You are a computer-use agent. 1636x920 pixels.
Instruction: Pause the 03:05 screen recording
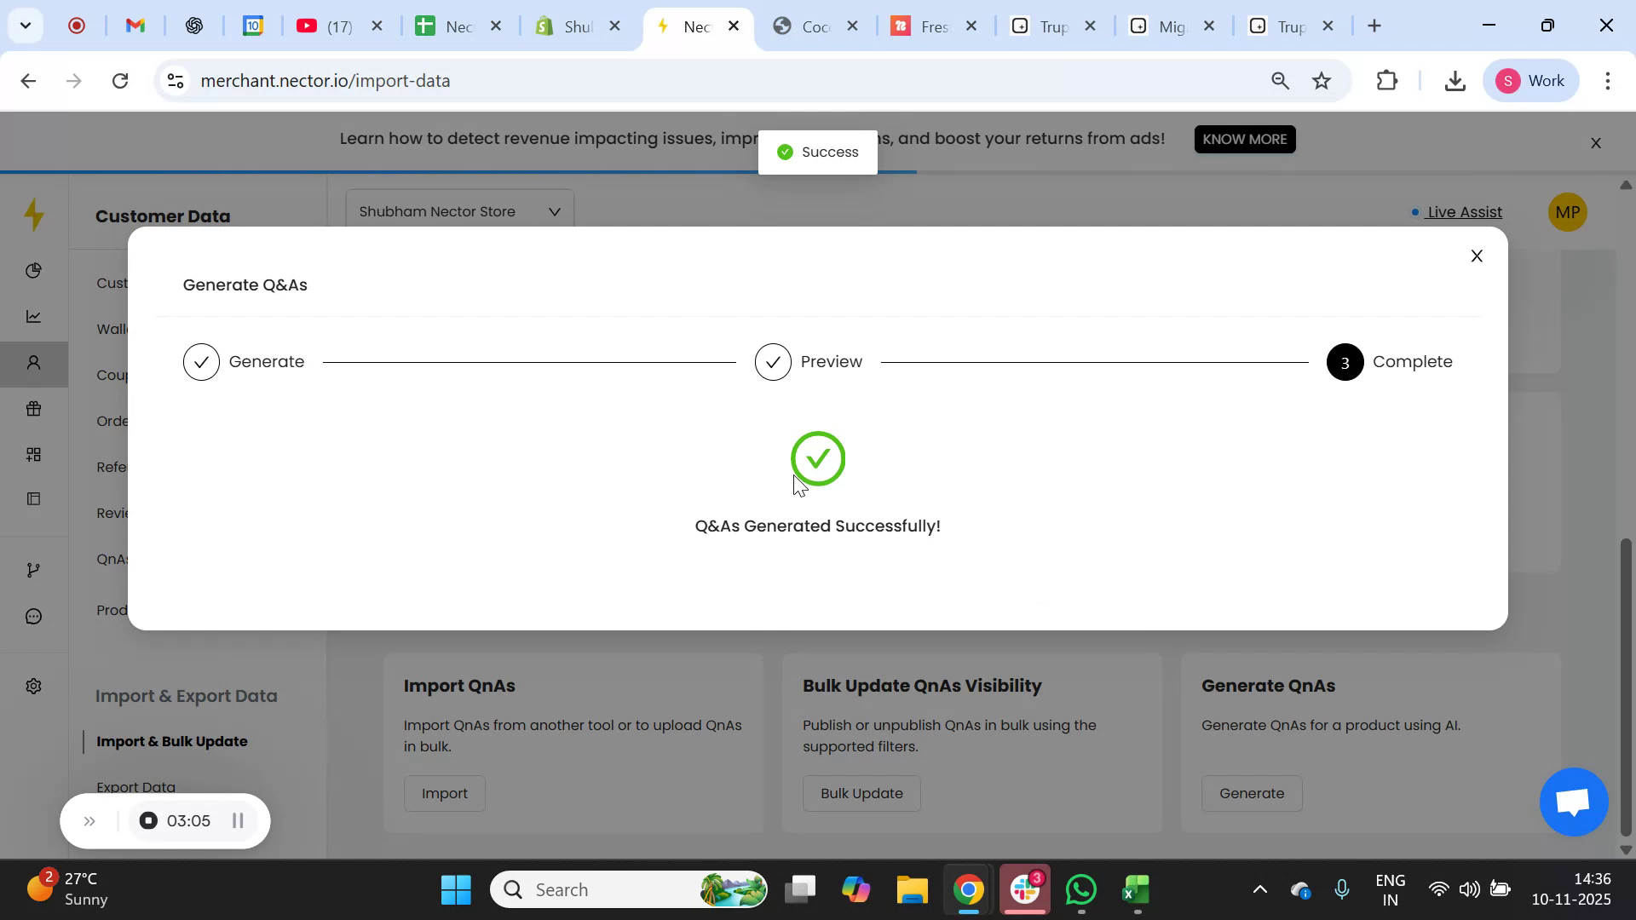[x=238, y=820]
